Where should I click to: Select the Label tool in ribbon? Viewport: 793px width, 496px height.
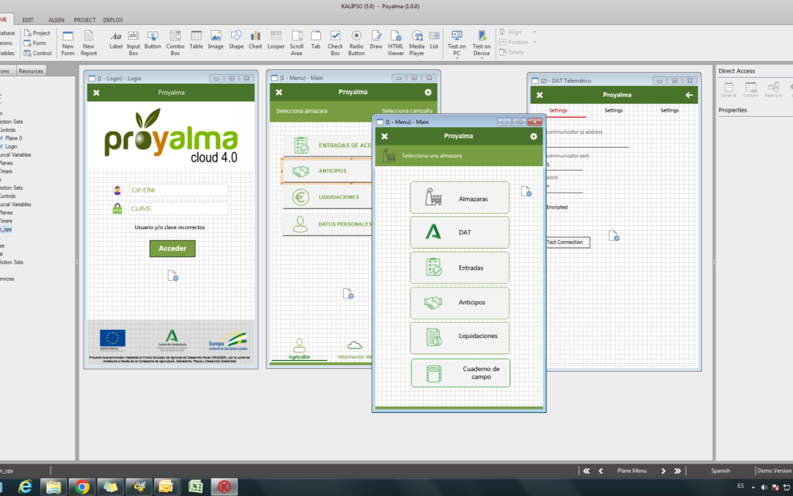pyautogui.click(x=116, y=40)
